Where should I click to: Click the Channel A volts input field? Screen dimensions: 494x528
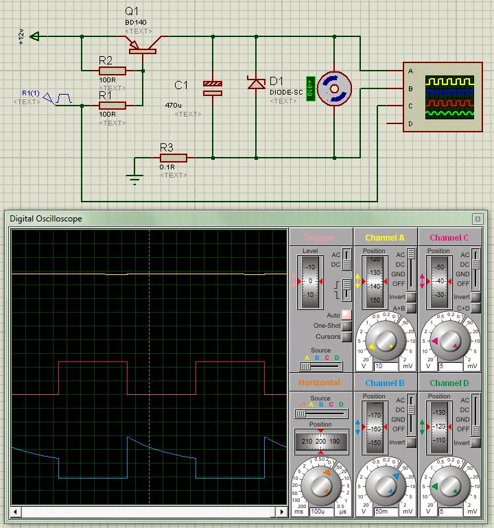point(383,367)
